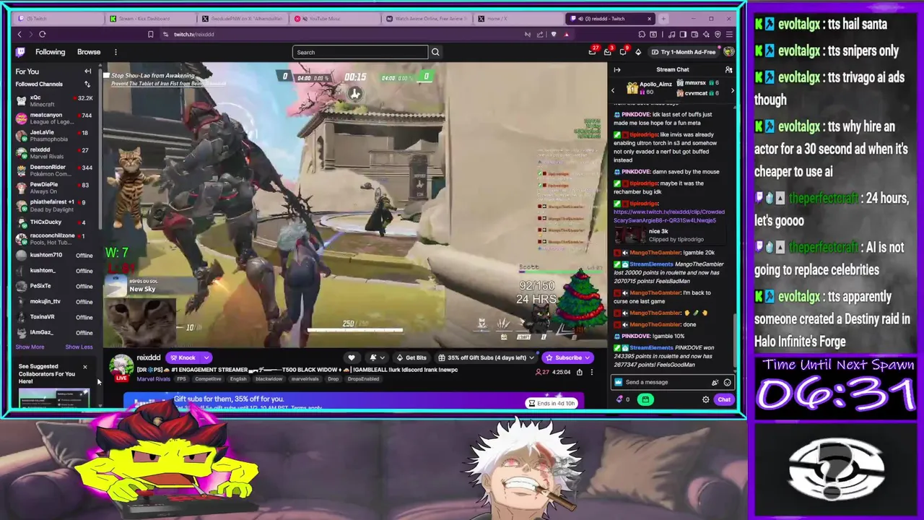Select the blackwidow tag
The image size is (924, 520).
[x=269, y=379]
